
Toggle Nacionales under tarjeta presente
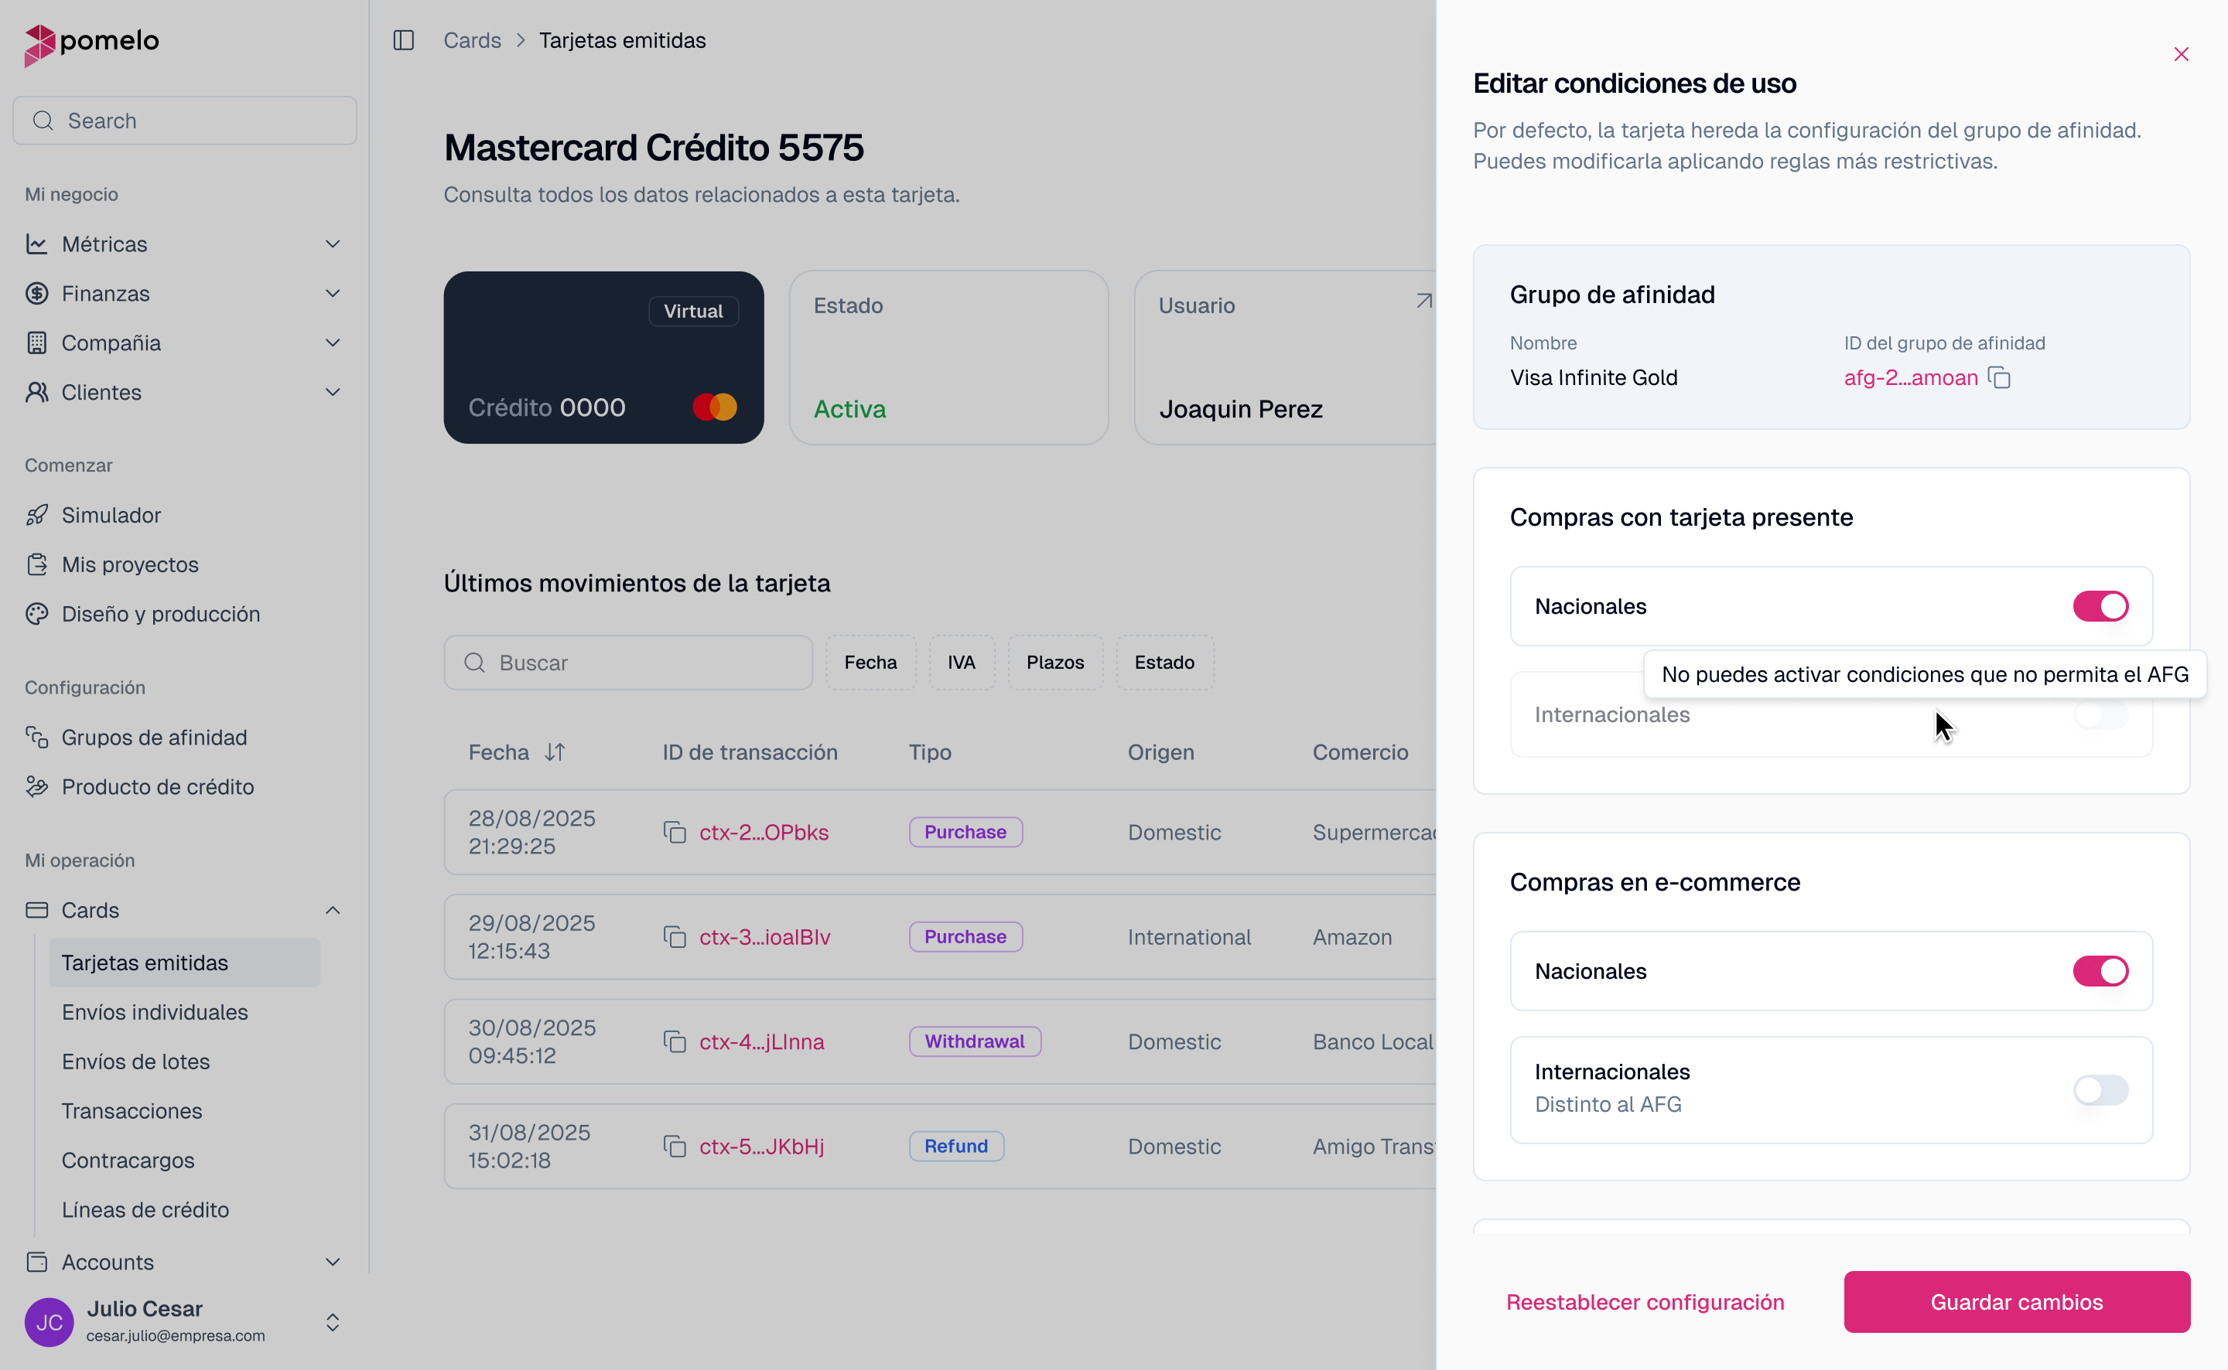tap(2100, 606)
